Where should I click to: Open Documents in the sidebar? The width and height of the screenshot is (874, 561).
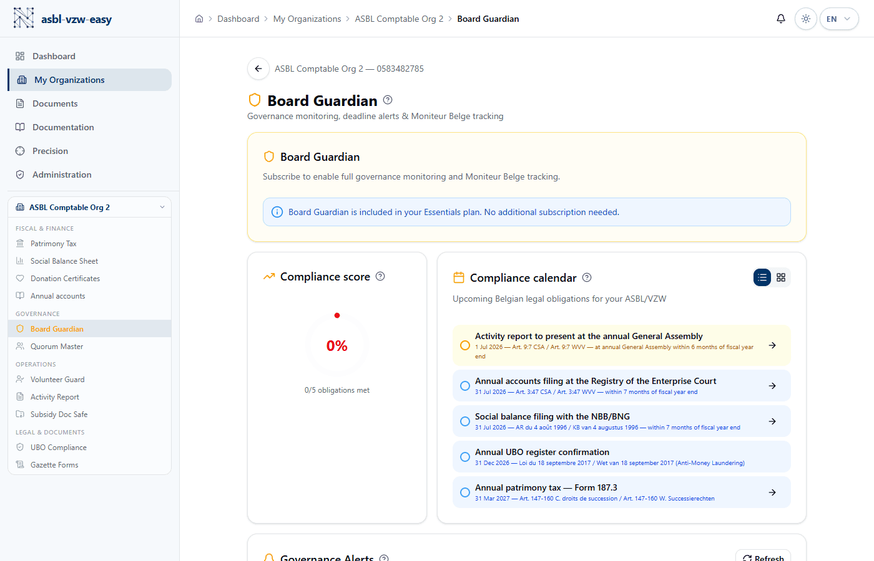pyautogui.click(x=89, y=103)
